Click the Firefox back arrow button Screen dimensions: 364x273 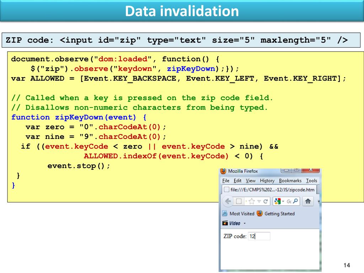click(228, 201)
